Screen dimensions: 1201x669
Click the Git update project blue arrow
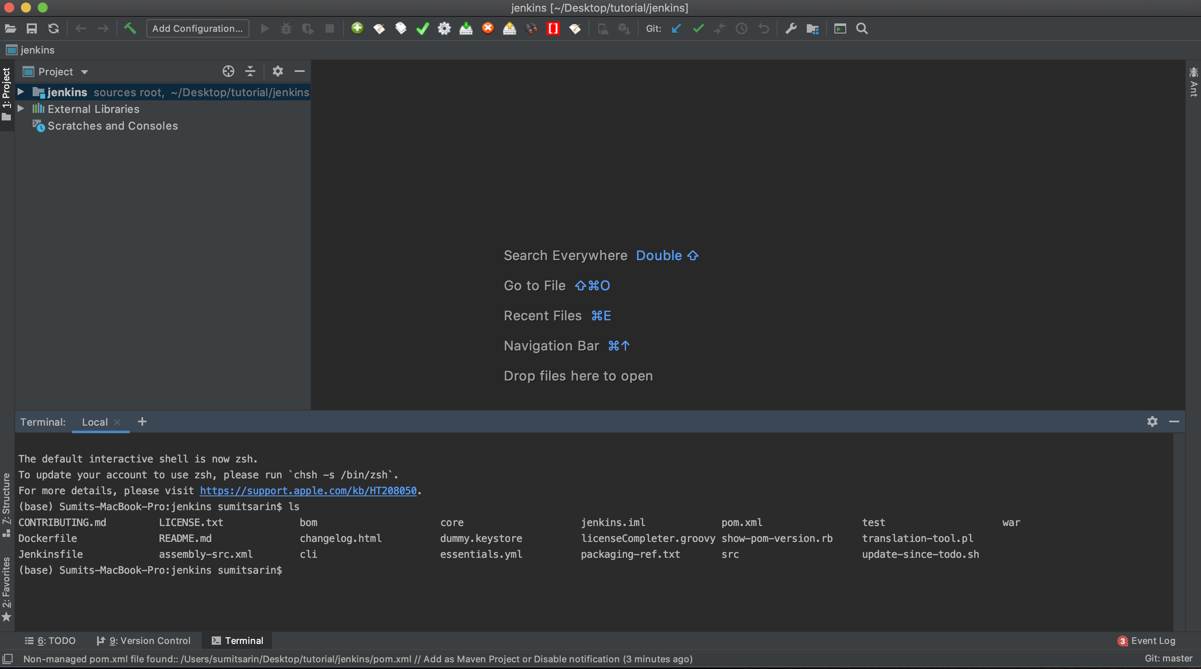coord(676,28)
